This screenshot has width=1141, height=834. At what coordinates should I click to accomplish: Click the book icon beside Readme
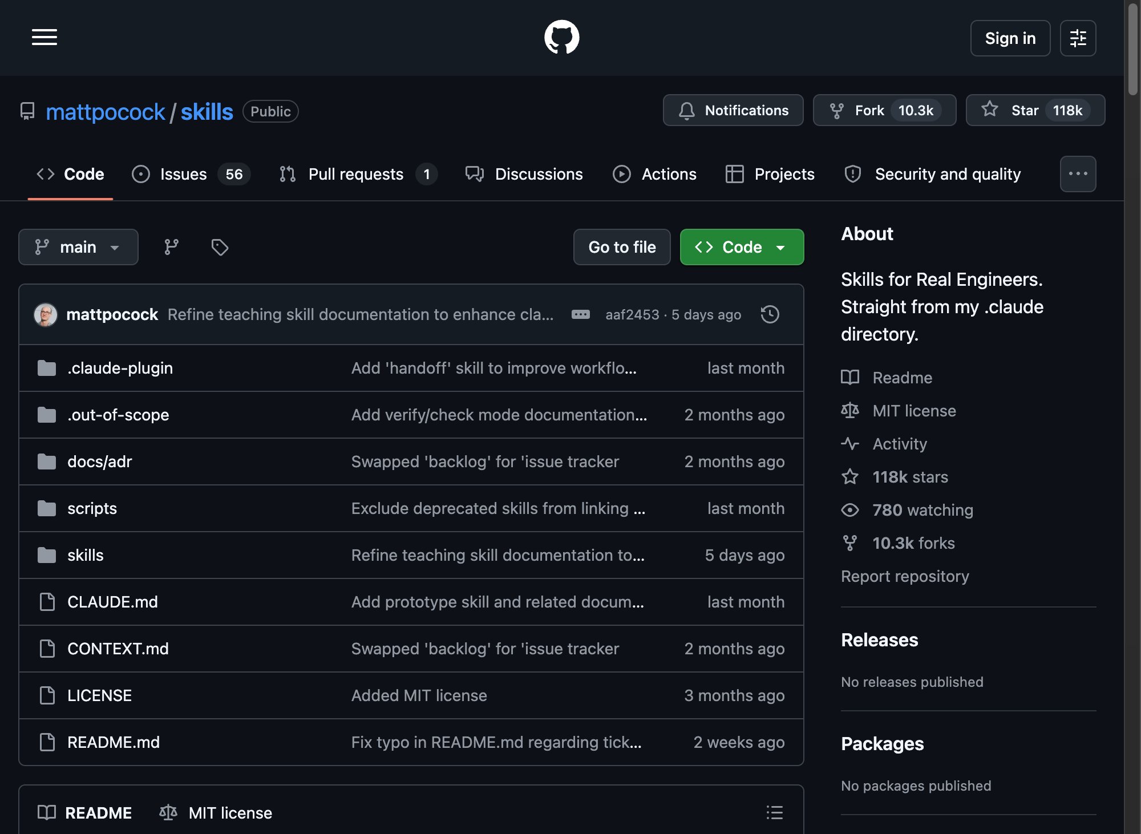pos(850,378)
